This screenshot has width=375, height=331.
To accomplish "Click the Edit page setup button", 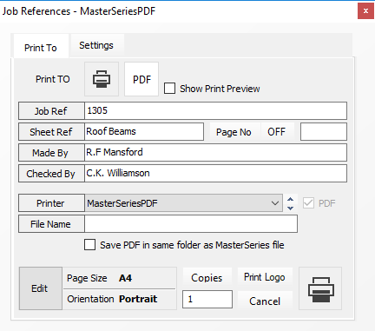I will tap(41, 288).
